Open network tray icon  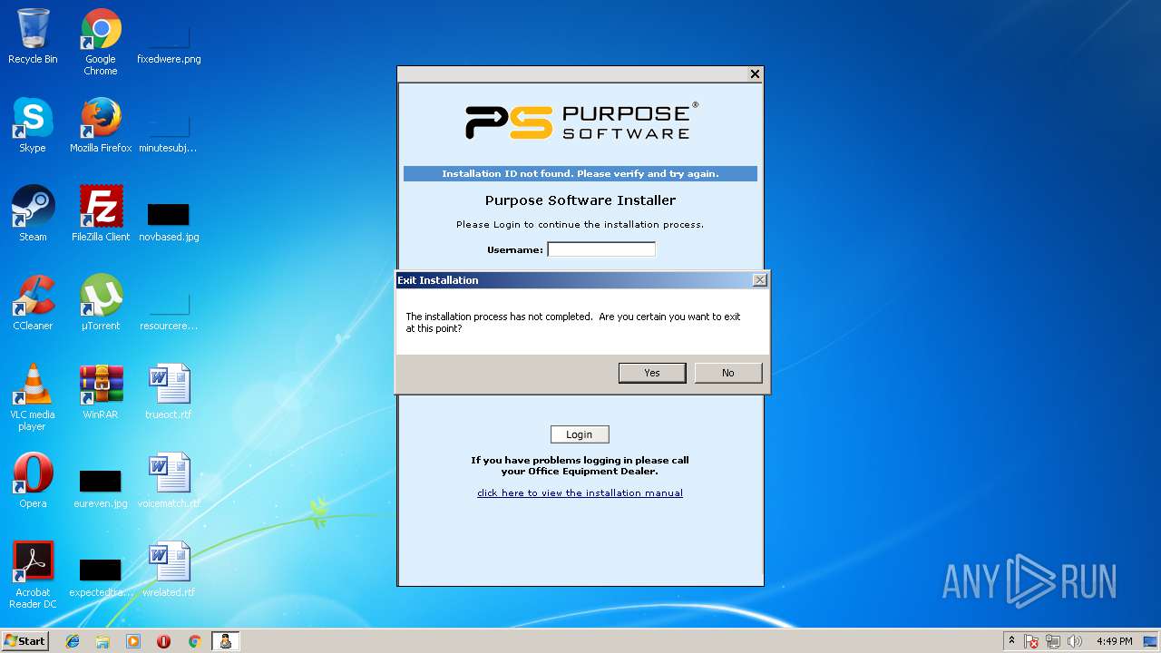tap(1053, 641)
